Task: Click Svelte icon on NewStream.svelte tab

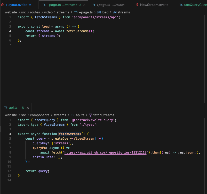Action: [x=137, y=5]
